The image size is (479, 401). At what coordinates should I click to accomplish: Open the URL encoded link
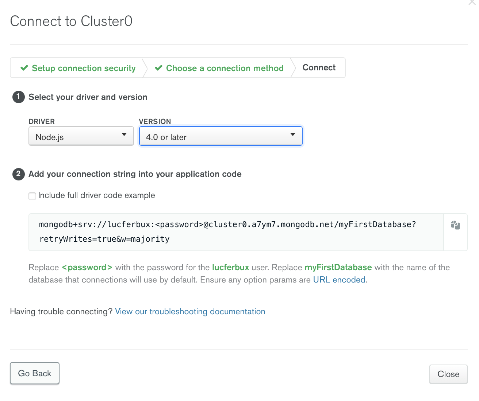click(339, 280)
